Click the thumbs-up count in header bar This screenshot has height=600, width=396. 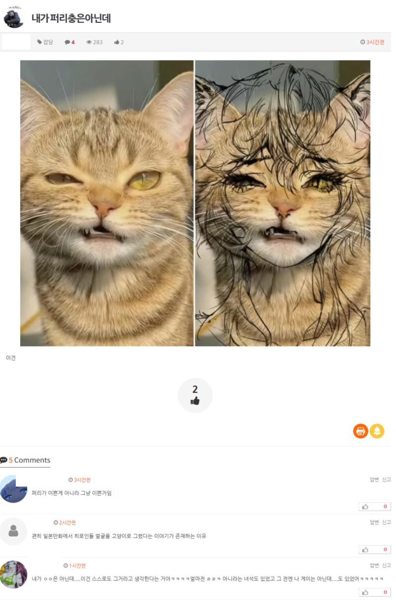[119, 42]
